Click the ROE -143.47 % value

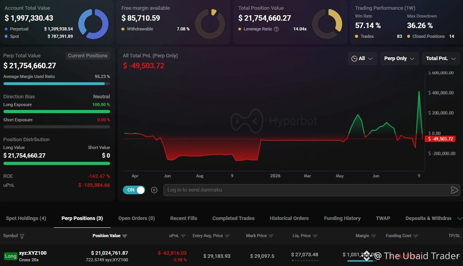(x=99, y=176)
